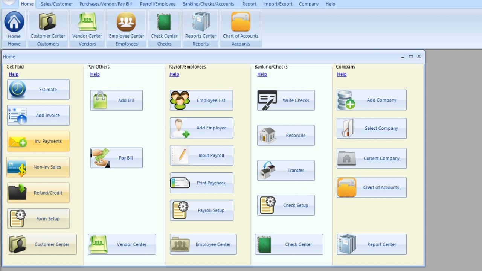The image size is (482, 271).
Task: Open the Check Center ribbon icon
Action: click(x=164, y=25)
